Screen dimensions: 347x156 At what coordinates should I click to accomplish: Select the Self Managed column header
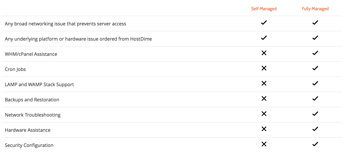[264, 9]
